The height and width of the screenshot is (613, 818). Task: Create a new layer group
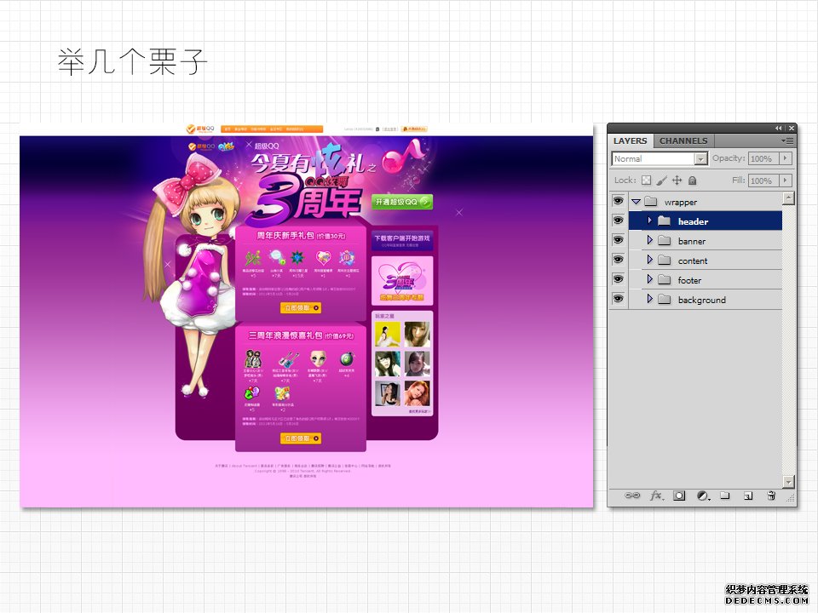[725, 496]
